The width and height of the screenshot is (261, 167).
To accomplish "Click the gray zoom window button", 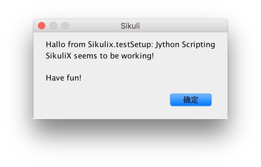I will [65, 26].
